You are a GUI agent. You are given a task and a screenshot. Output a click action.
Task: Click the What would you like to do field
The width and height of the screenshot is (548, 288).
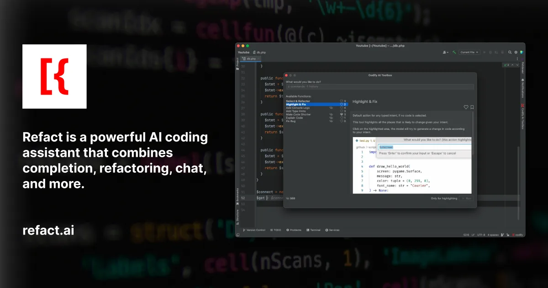click(380, 86)
